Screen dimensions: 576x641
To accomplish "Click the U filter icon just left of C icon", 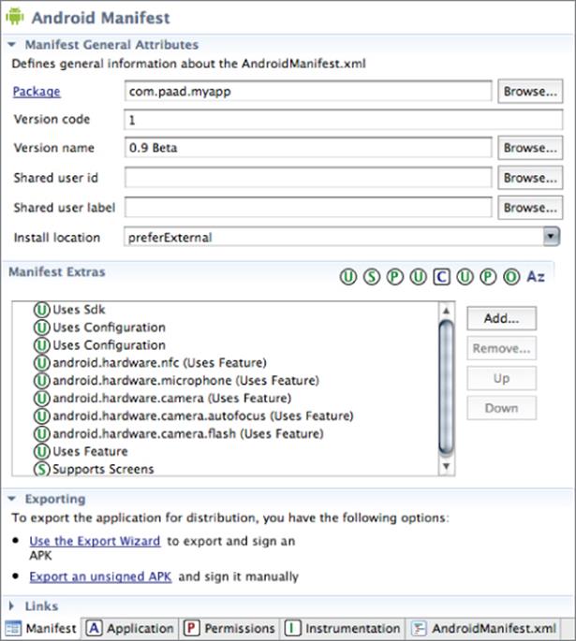I will point(418,277).
